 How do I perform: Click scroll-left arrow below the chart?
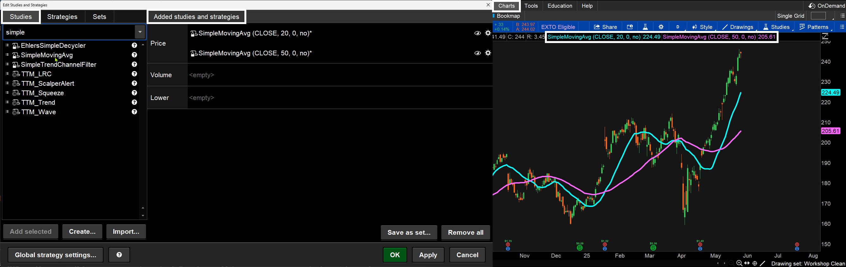[718, 264]
